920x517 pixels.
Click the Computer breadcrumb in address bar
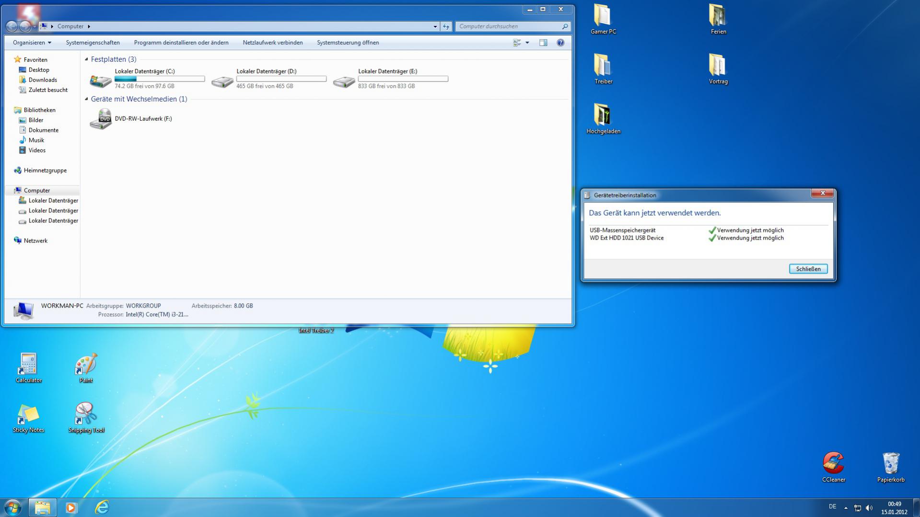pos(70,26)
